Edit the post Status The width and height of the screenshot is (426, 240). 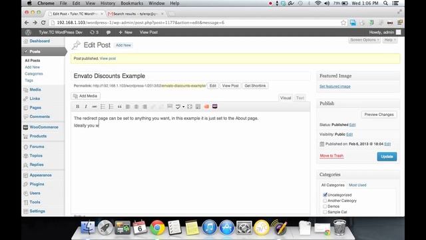(352, 125)
